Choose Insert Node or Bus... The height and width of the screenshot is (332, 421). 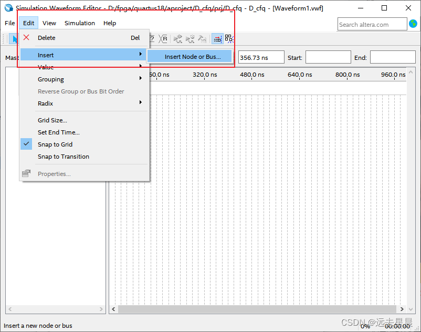[190, 57]
